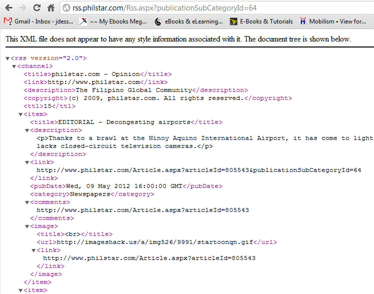
Task: Collapse the image node
Action: (27, 226)
